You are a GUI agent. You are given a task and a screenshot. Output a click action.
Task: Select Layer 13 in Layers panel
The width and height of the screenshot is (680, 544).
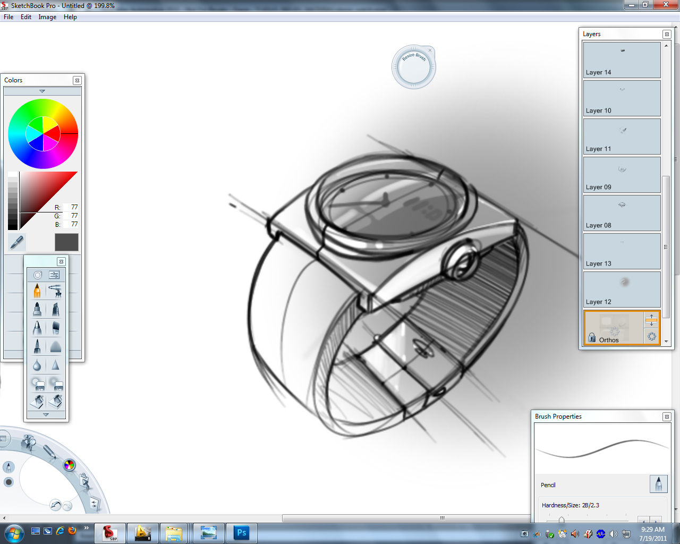tap(622, 251)
